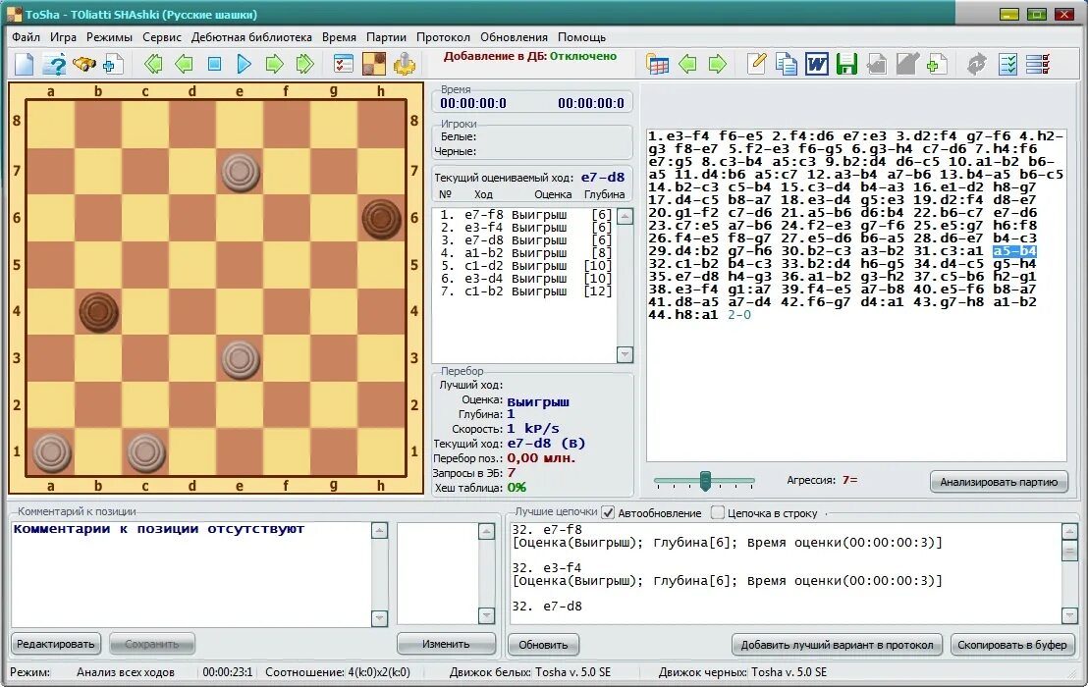Click the Изменить button
This screenshot has width=1088, height=687.
tap(446, 644)
